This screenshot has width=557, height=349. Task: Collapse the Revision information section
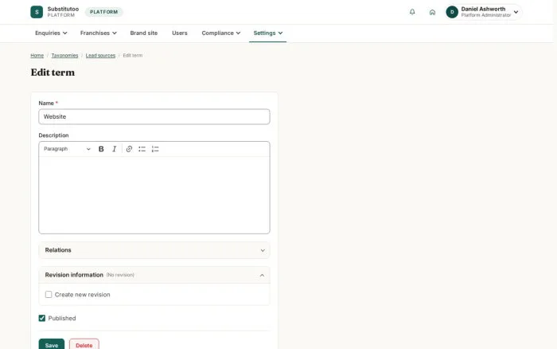click(x=154, y=275)
